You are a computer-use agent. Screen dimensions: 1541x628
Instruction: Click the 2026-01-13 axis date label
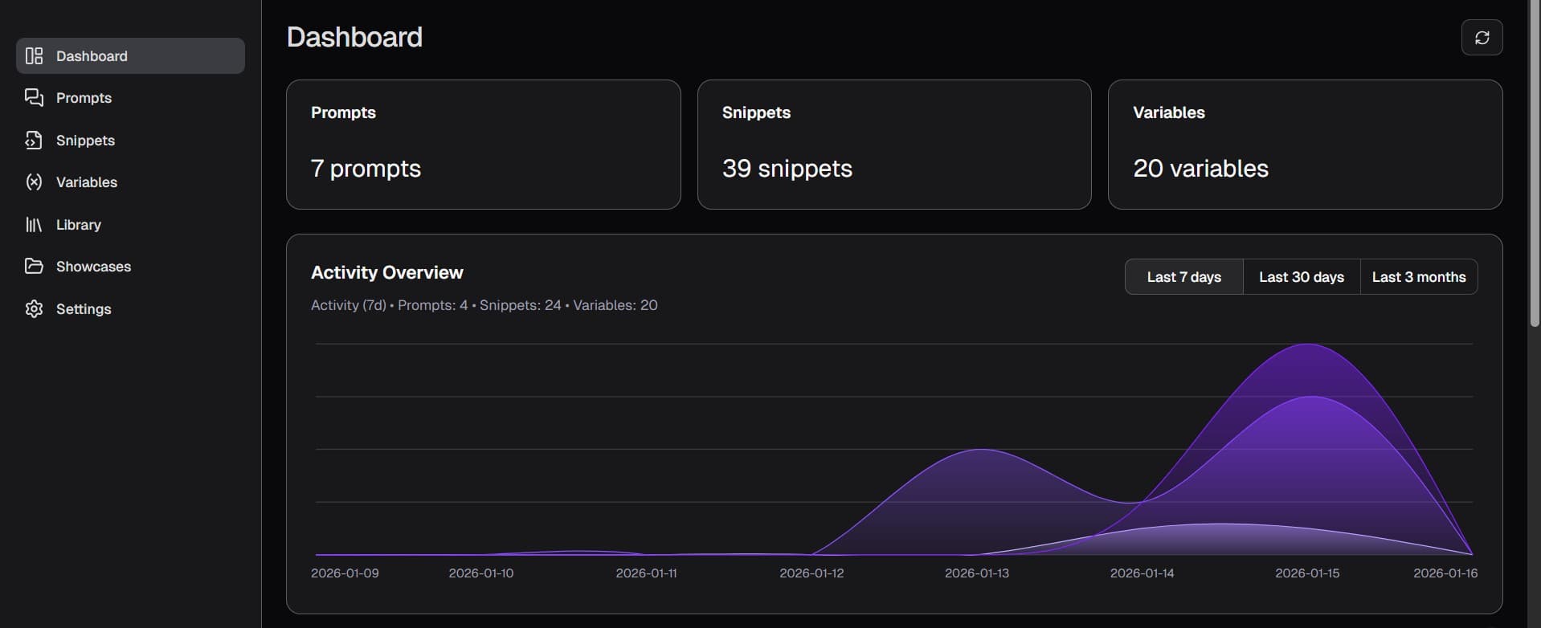point(976,573)
